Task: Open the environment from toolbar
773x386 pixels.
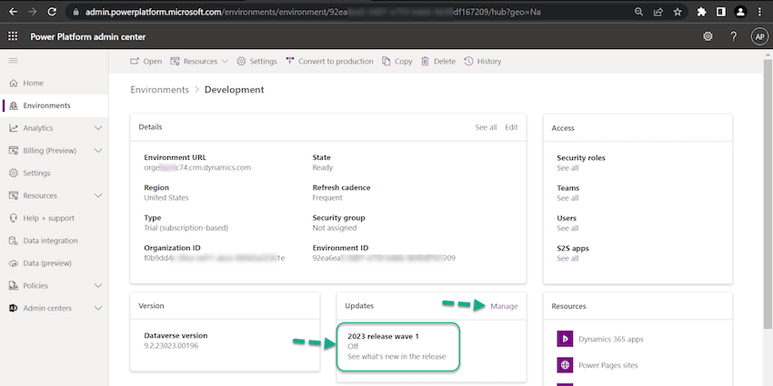Action: coord(146,62)
